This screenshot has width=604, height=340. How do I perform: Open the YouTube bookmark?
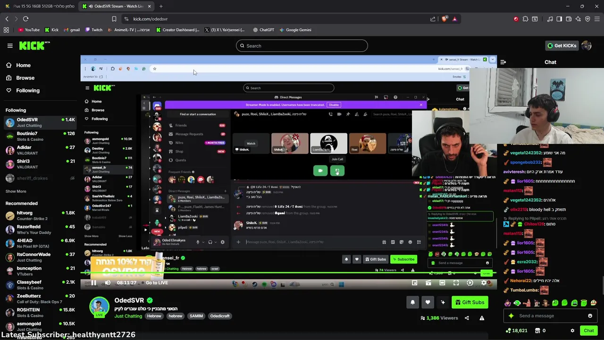point(28,30)
